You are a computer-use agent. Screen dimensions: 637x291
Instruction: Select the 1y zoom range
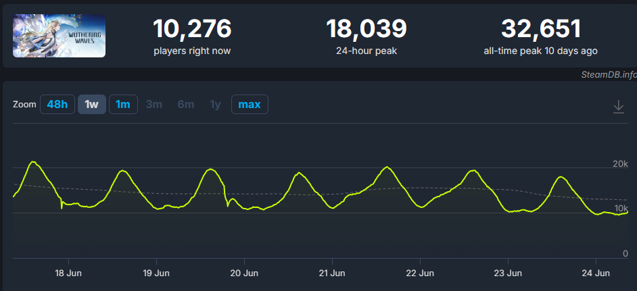[x=215, y=104]
